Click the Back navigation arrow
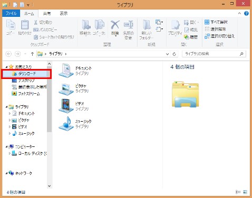Image resolution: width=252 pixels, height=198 pixels. pos(8,54)
